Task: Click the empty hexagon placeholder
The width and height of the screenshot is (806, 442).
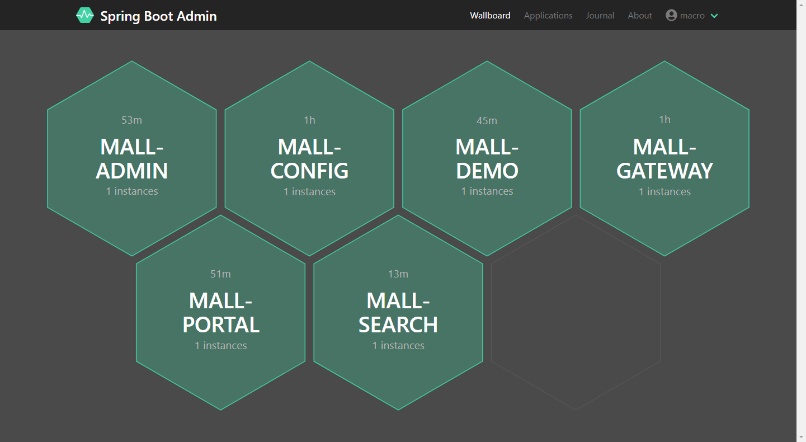Action: pos(576,313)
